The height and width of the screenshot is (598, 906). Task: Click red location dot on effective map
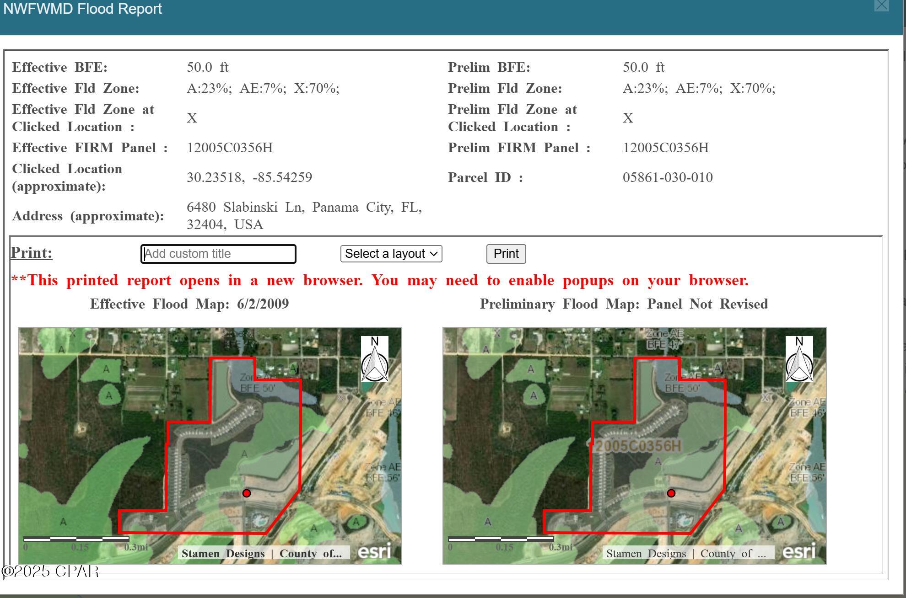coord(247,493)
